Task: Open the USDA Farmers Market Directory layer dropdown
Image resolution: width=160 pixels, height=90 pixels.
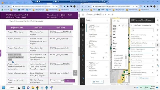Action: tap(142, 20)
